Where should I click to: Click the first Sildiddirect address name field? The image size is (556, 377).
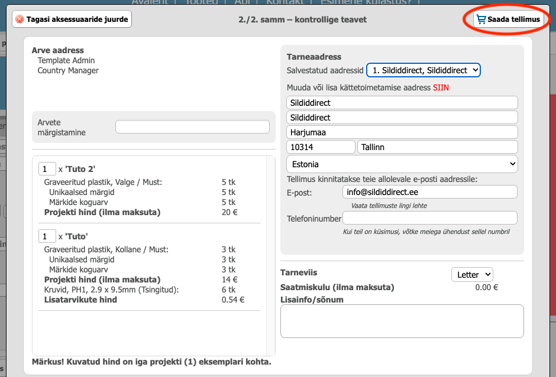point(402,103)
